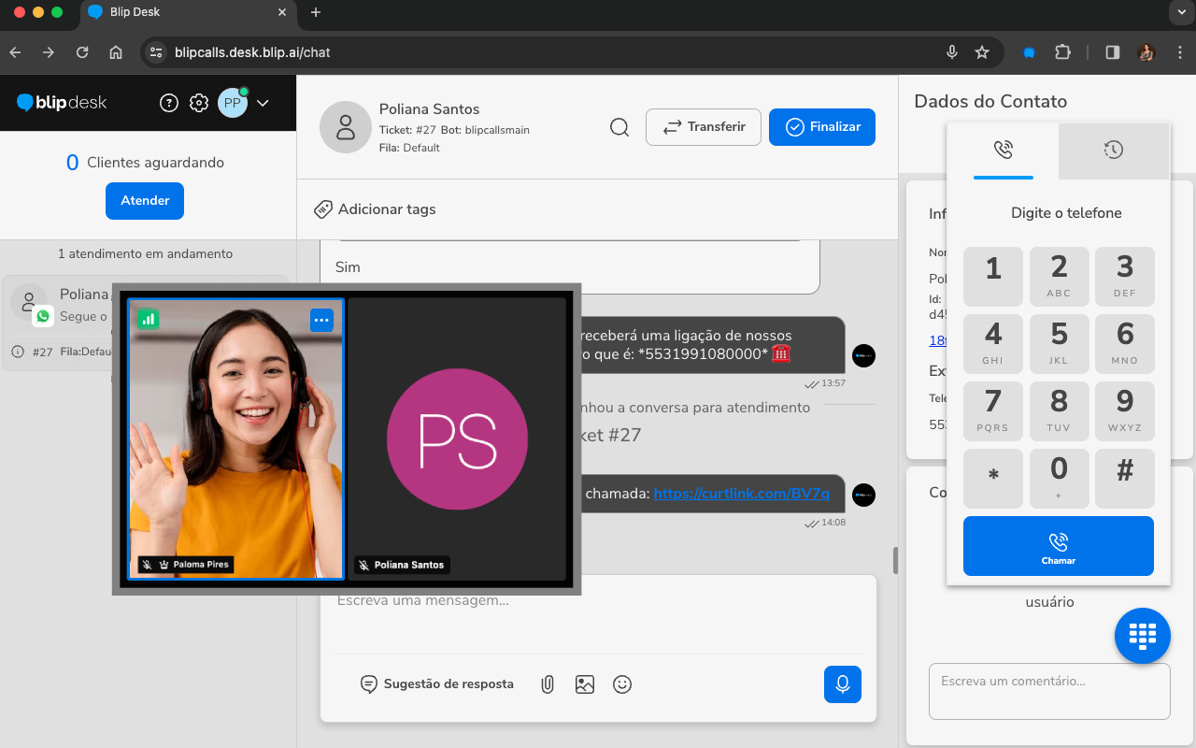Click the blue microphone record button
Screen dimensions: 1196x748
(842, 684)
